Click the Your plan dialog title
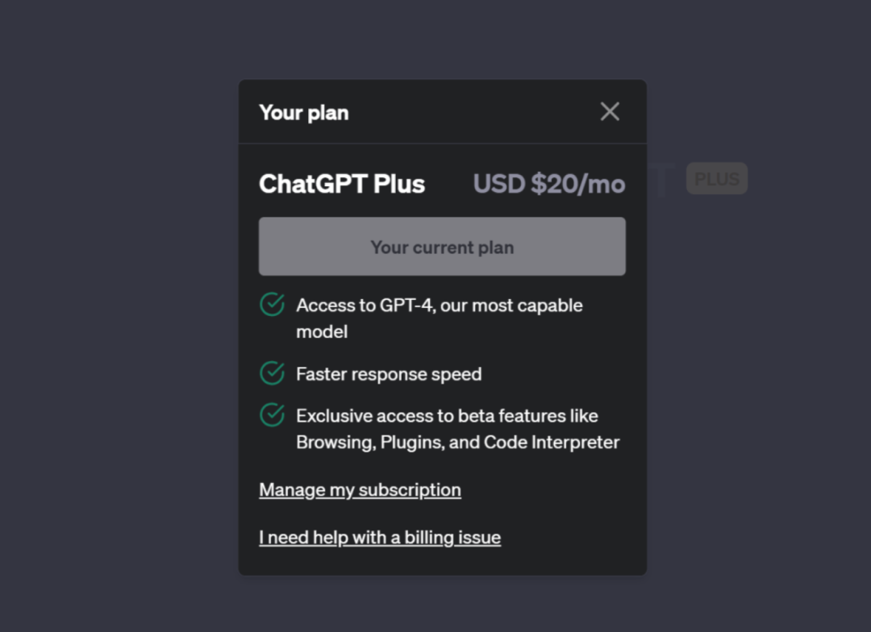 click(x=304, y=113)
